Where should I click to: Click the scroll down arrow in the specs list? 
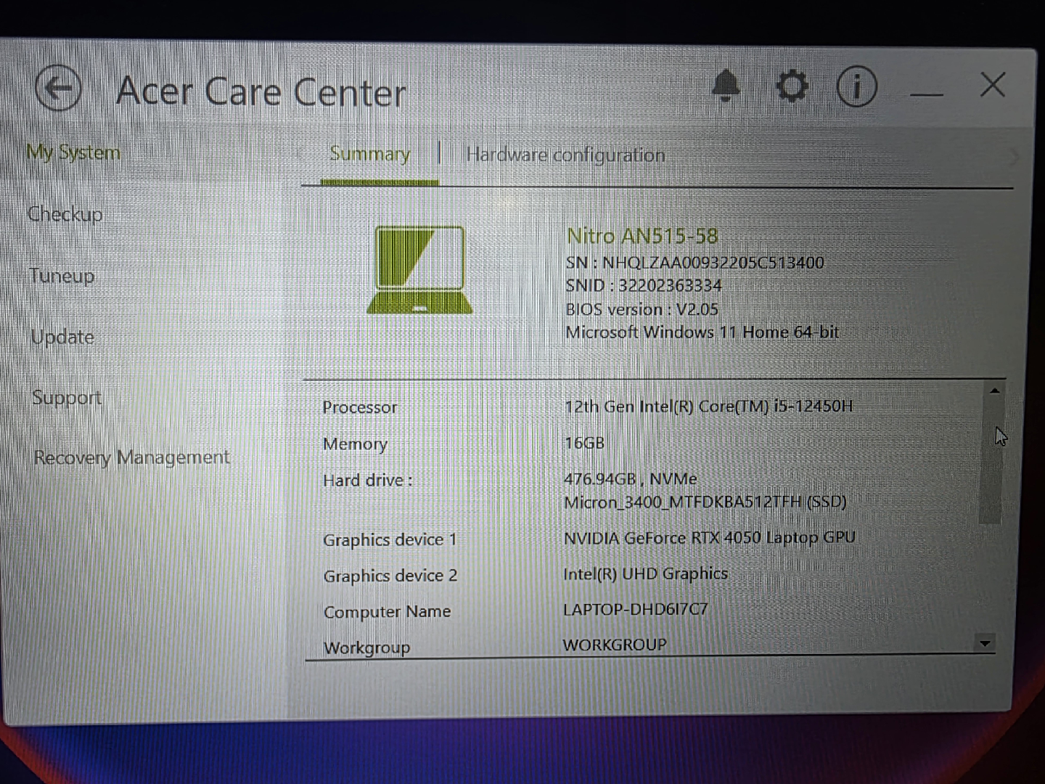click(x=985, y=643)
